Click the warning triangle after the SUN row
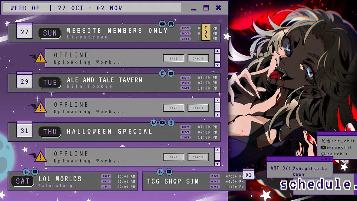 pyautogui.click(x=41, y=58)
